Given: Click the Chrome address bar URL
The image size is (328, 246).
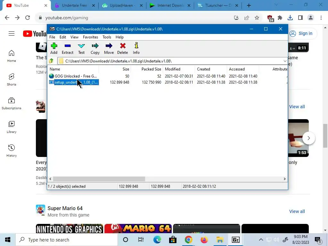Looking at the screenshot, I should (x=67, y=18).
